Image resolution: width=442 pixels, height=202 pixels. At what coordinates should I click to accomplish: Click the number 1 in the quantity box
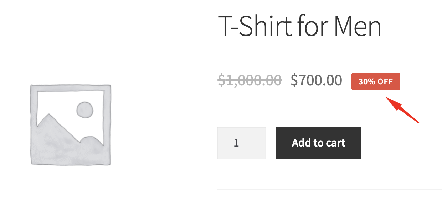click(x=236, y=143)
